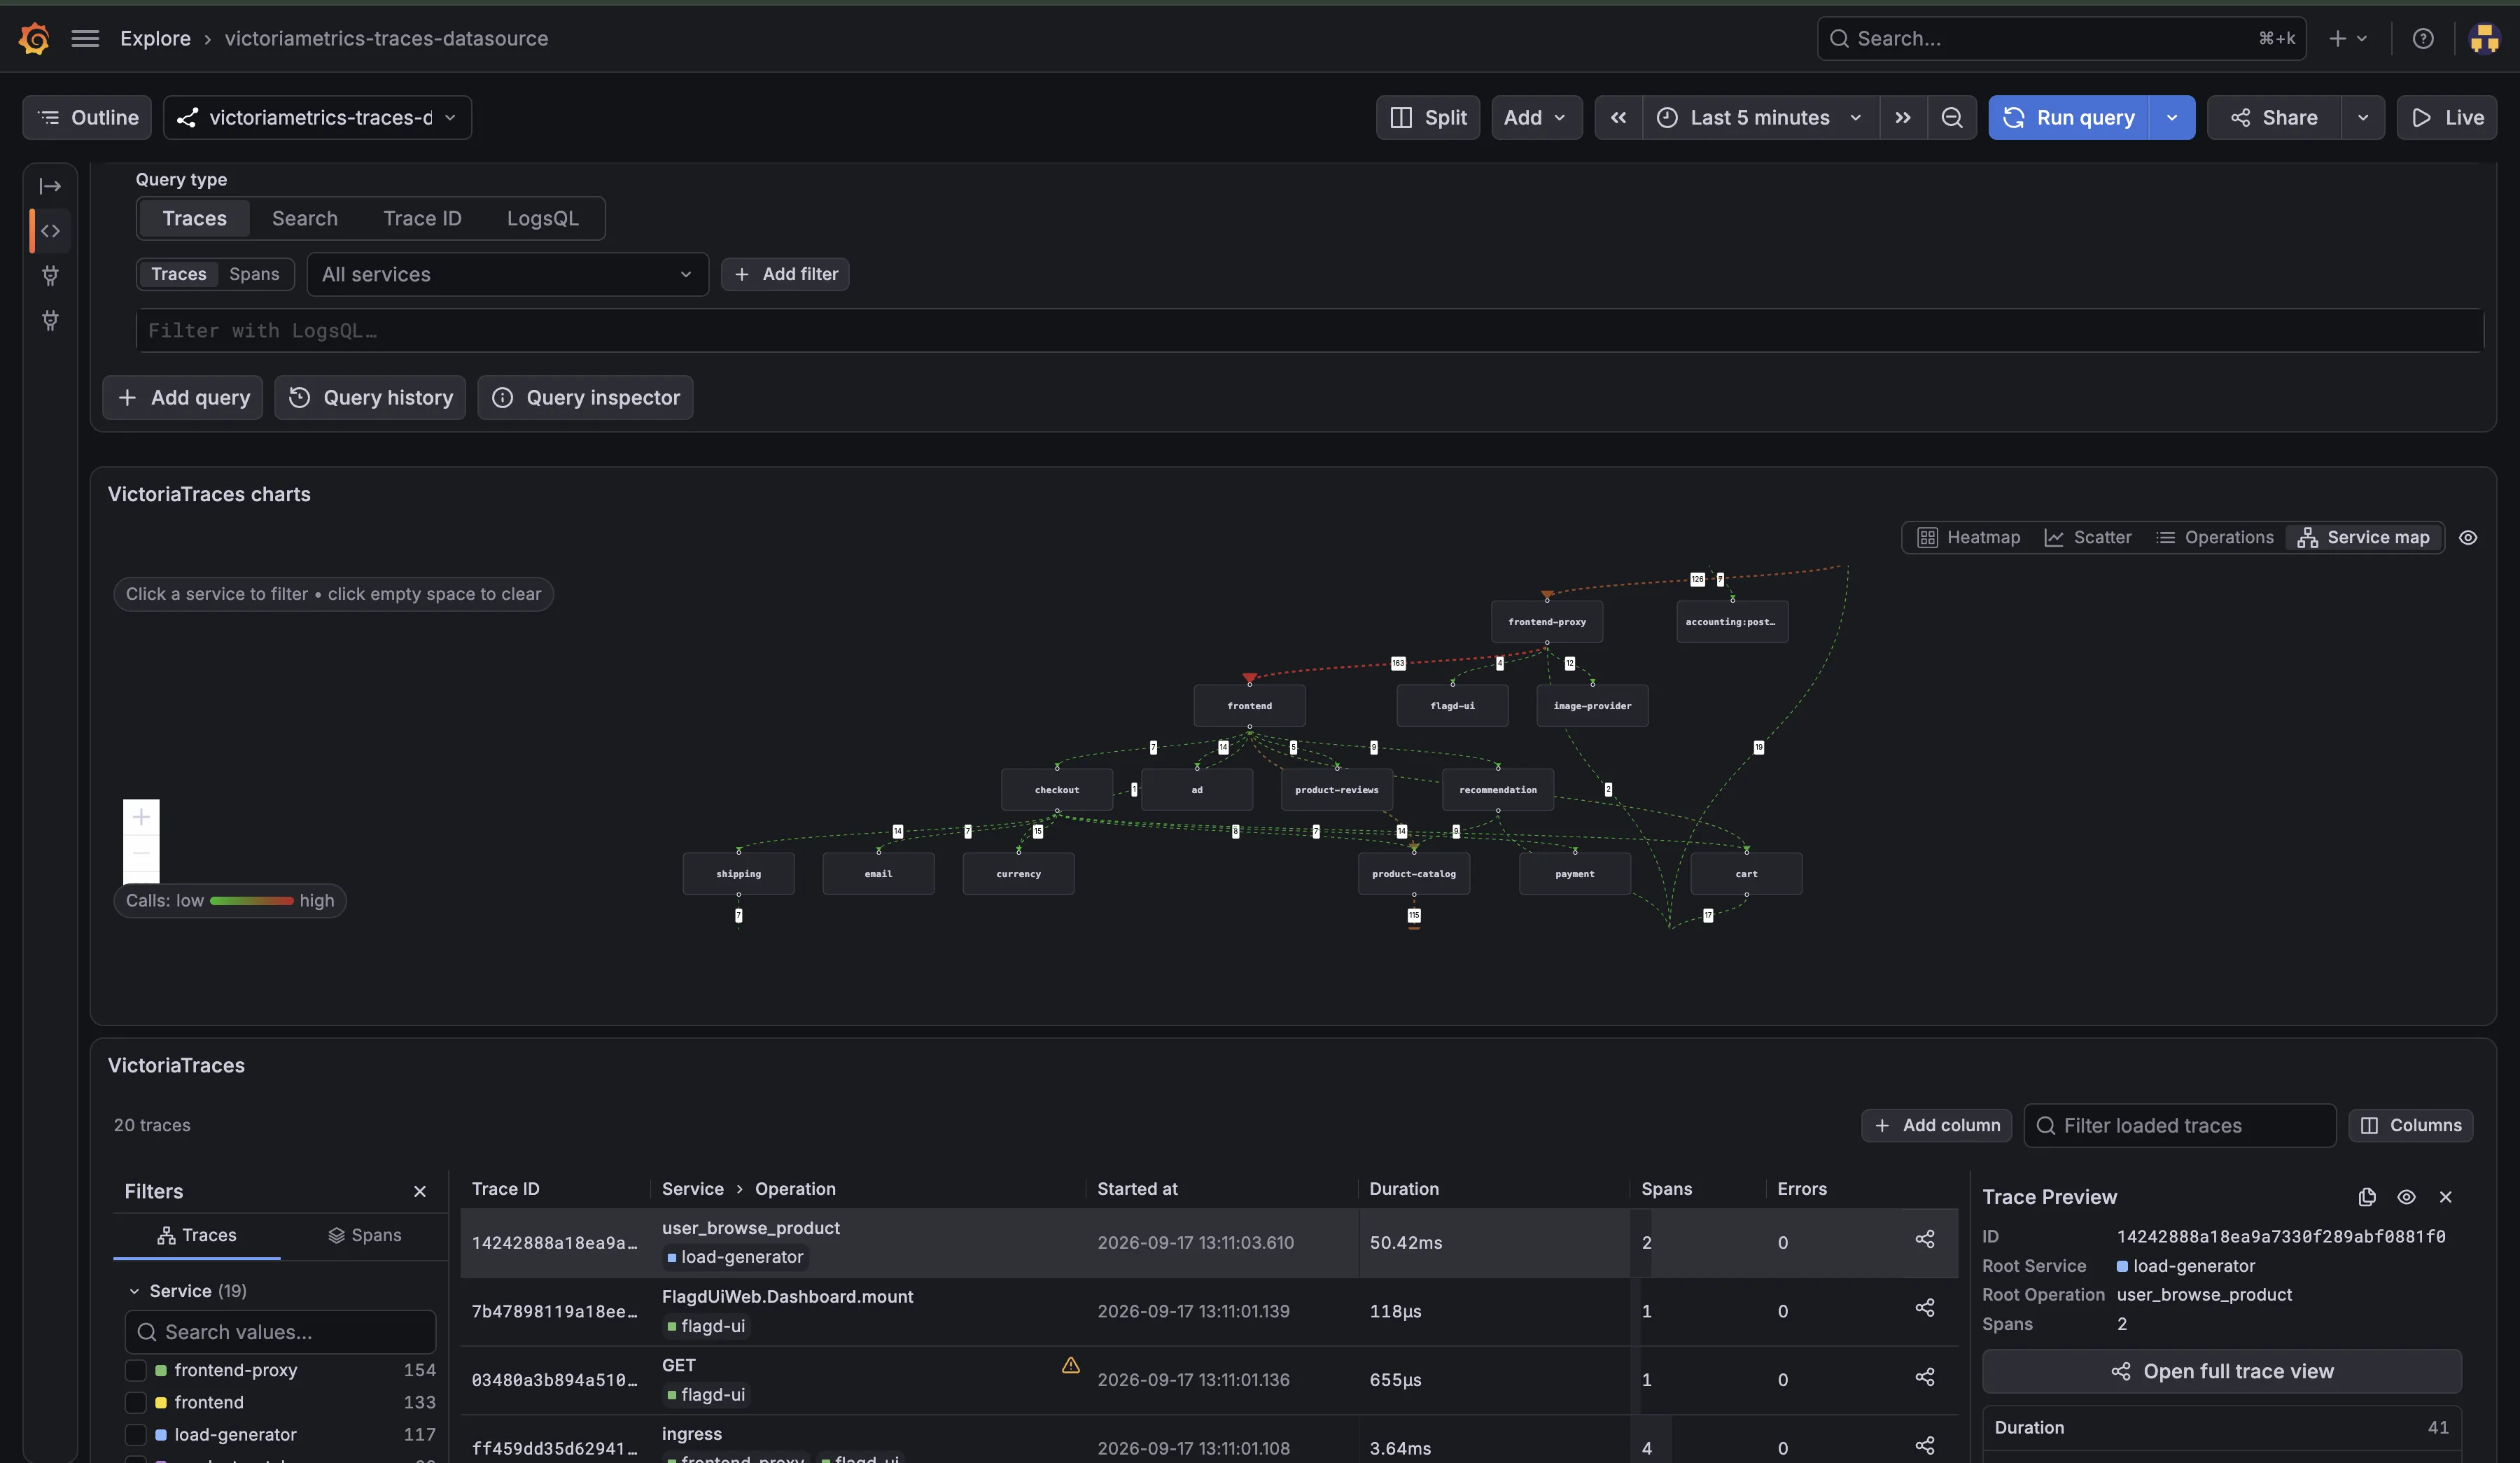2520x1463 pixels.
Task: Click the upper plug icon in sidebar
Action: 50,275
